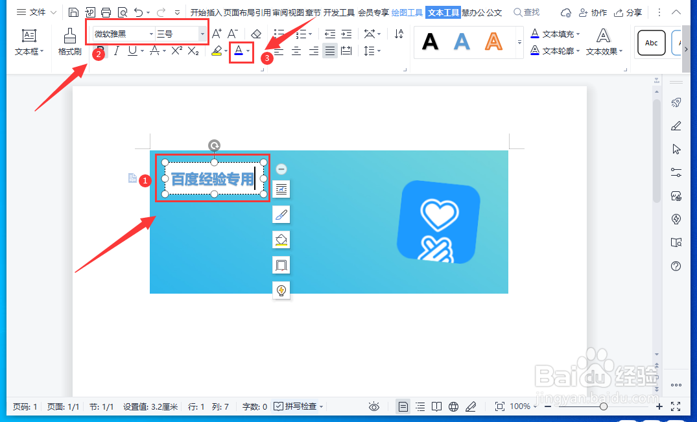Image resolution: width=697 pixels, height=422 pixels.
Task: Expand the 文本轮廓 text outline dropdown
Action: (x=578, y=51)
